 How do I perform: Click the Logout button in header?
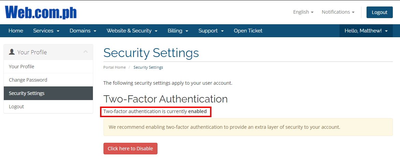click(380, 12)
